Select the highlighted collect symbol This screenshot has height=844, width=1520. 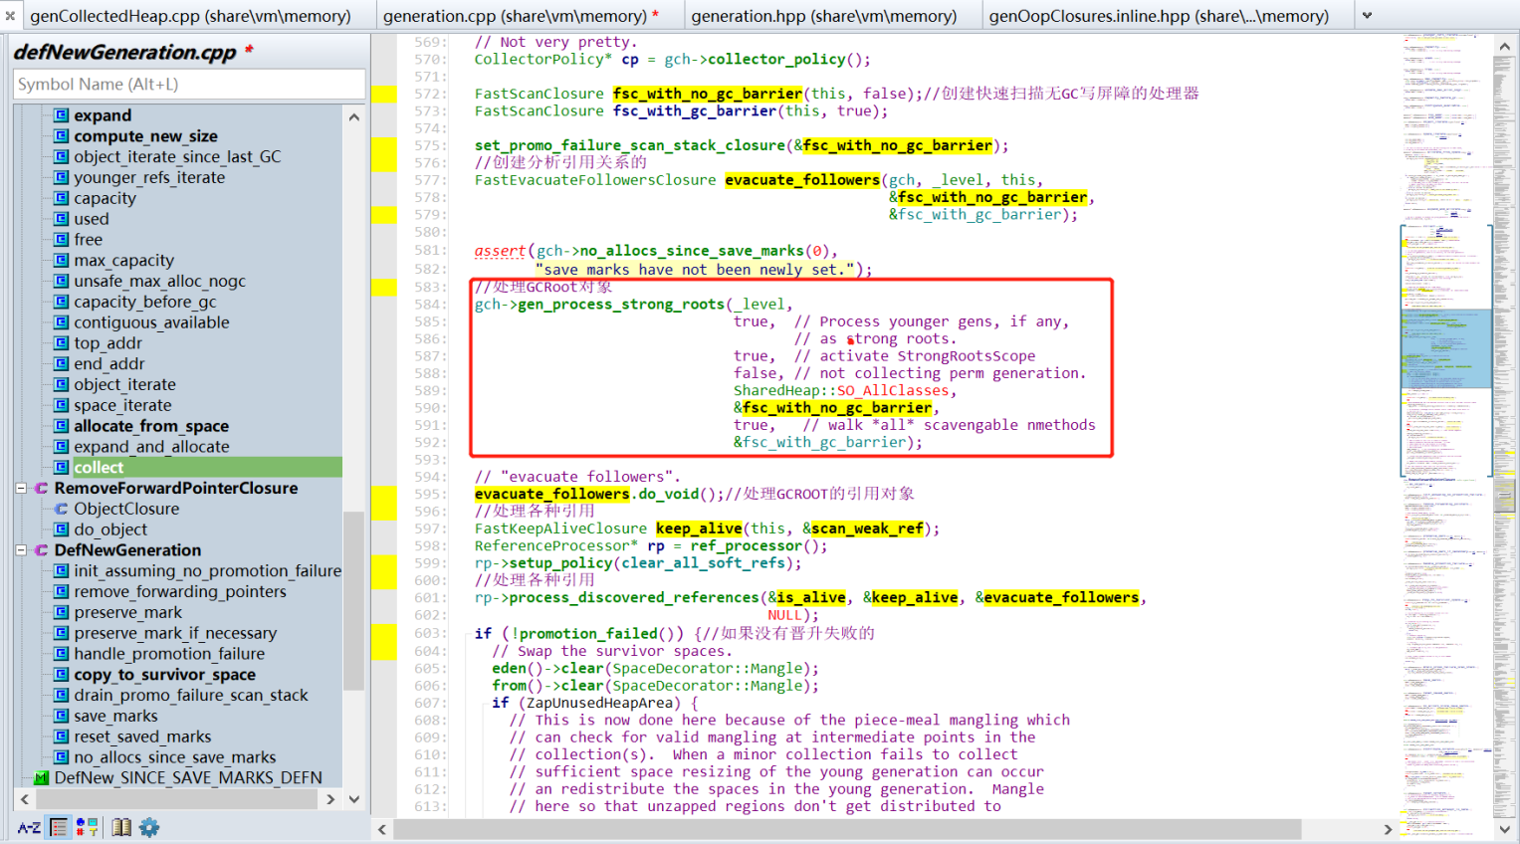pos(99,468)
